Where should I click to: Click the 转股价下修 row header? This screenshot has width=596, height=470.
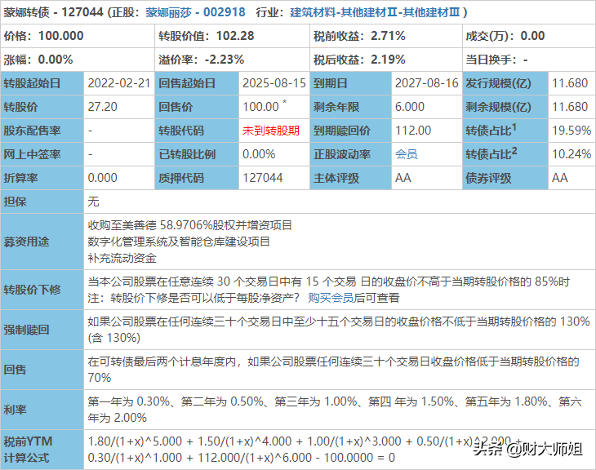point(42,290)
